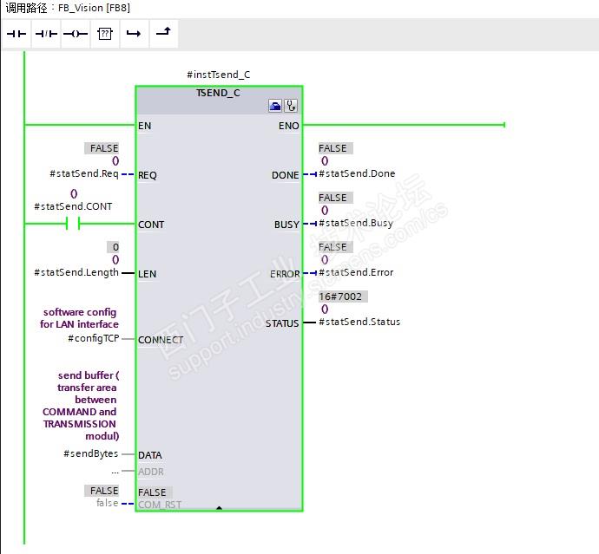Select the #statSend.Status output operand
Viewport: 599px width, 554px height.
click(x=359, y=322)
